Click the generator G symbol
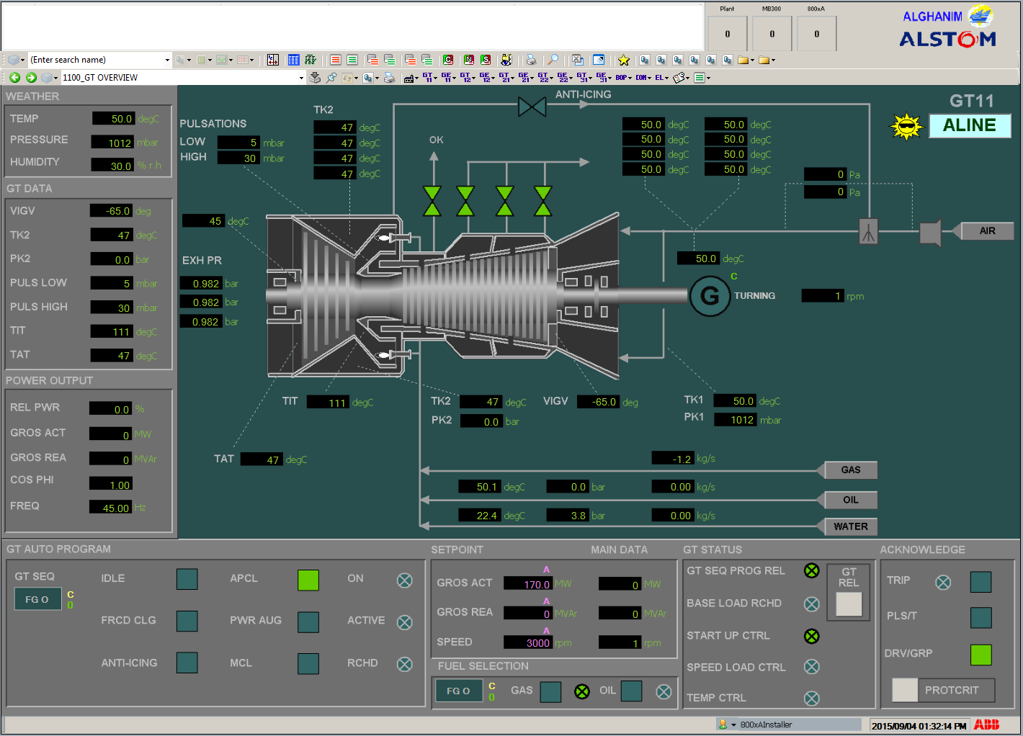This screenshot has width=1023, height=736. (710, 296)
